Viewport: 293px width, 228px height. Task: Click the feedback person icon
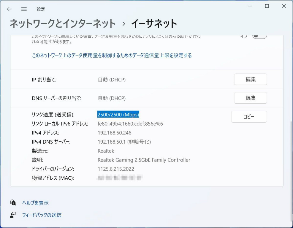click(13, 215)
